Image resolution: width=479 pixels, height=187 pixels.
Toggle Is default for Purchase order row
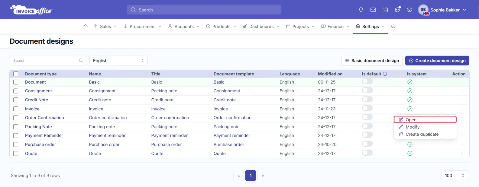pyautogui.click(x=367, y=144)
